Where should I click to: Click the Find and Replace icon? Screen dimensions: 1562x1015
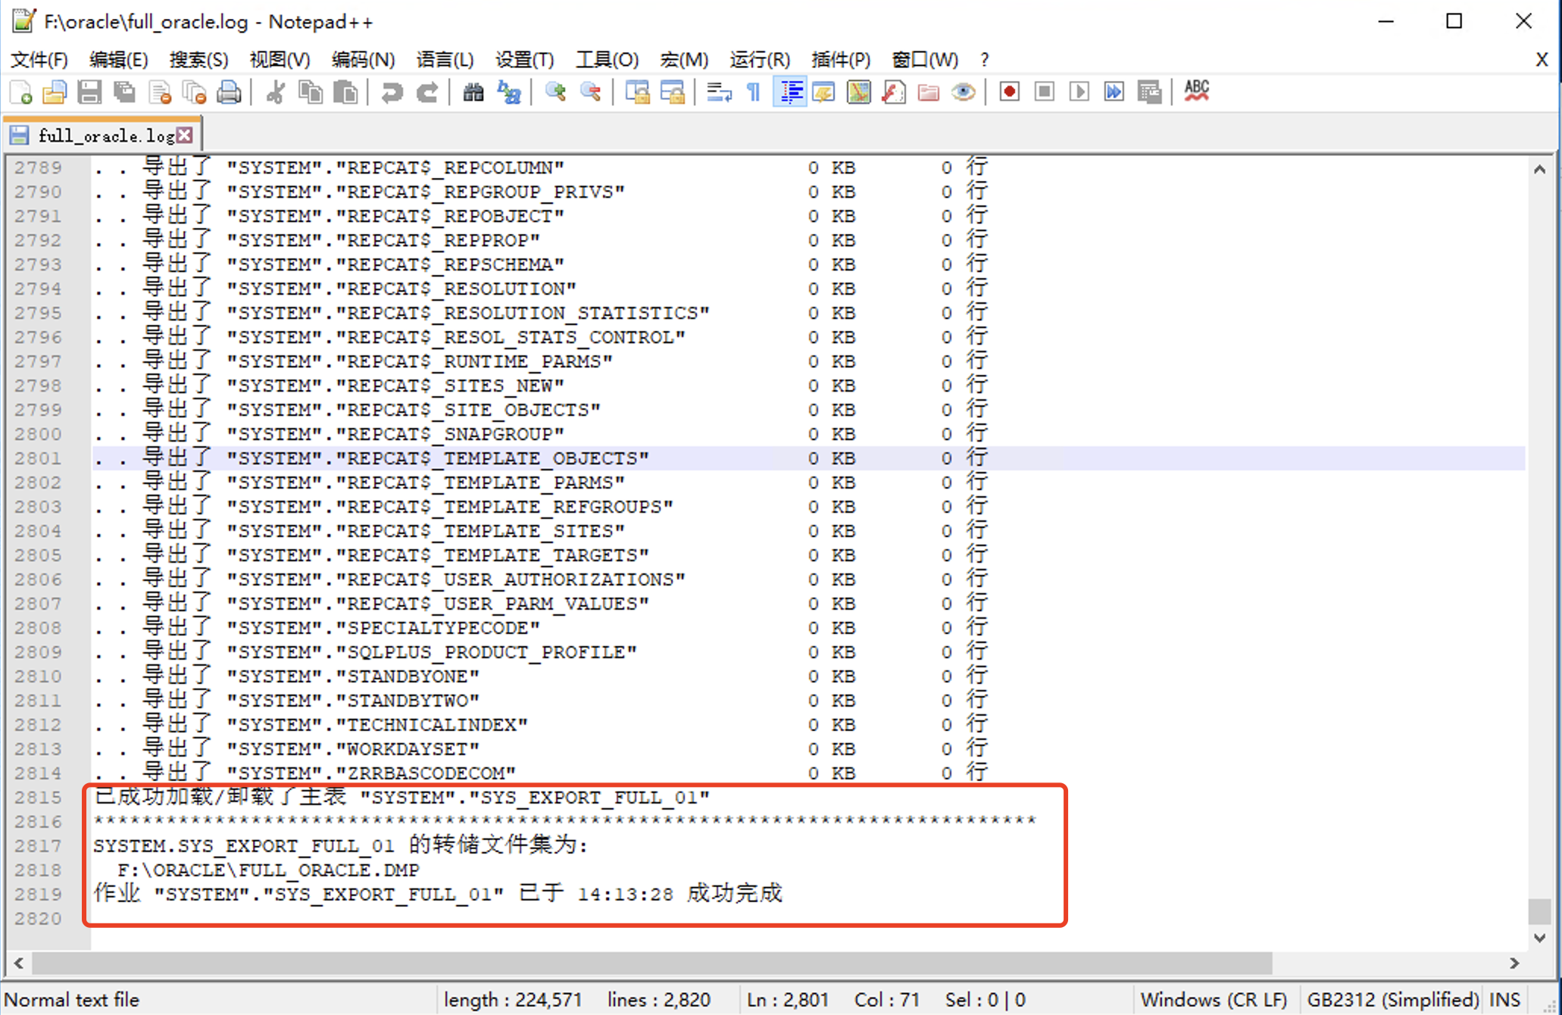(509, 92)
